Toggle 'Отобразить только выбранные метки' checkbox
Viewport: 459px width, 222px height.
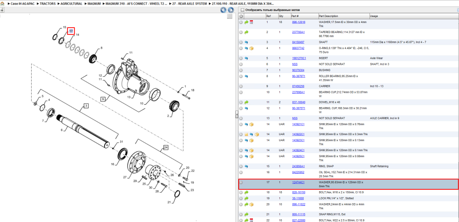(242, 10)
